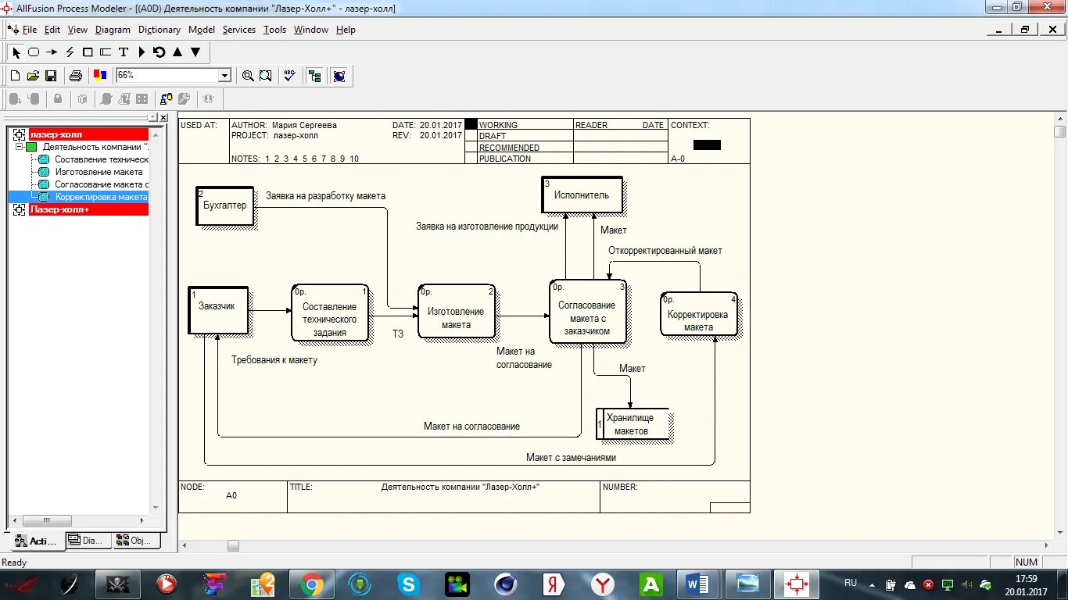The image size is (1068, 600).
Task: Open the Dictionary menu
Action: coord(159,30)
